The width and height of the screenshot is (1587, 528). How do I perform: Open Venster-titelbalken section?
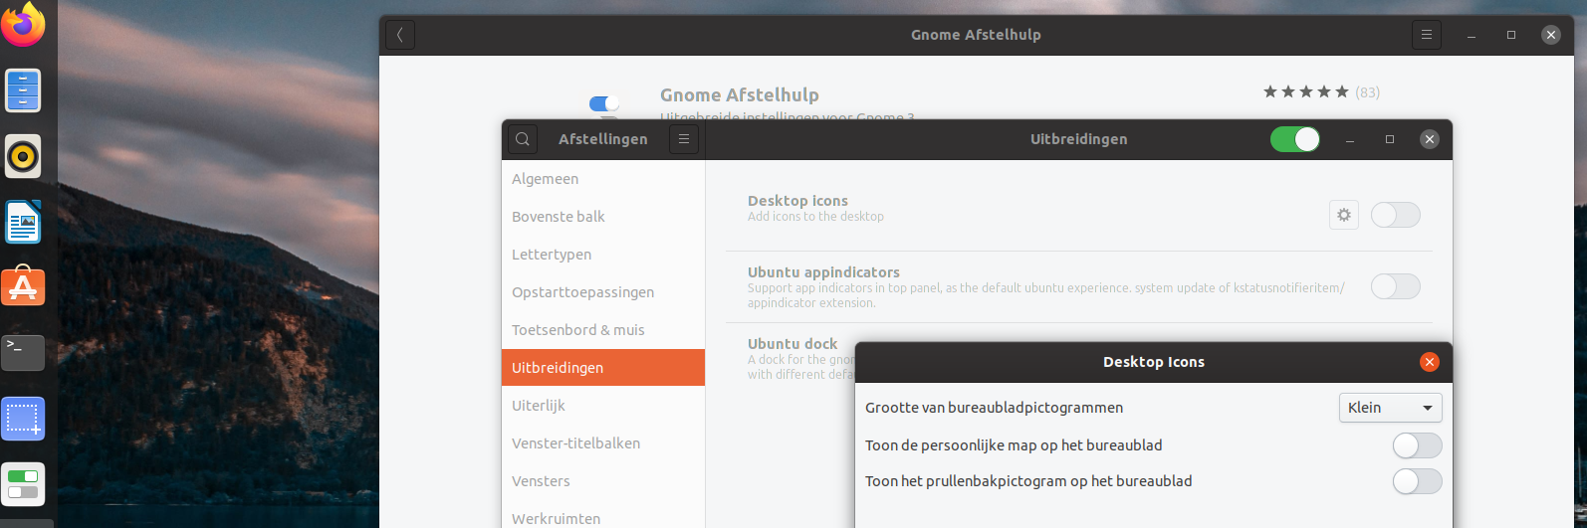pos(603,443)
